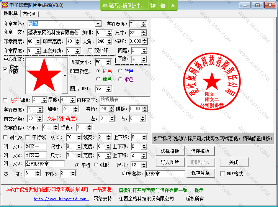Image resolution: width=278 pixels, height=207 pixels.
Task: Increase the 字符宽度 spinner at the top
Action: point(144,22)
